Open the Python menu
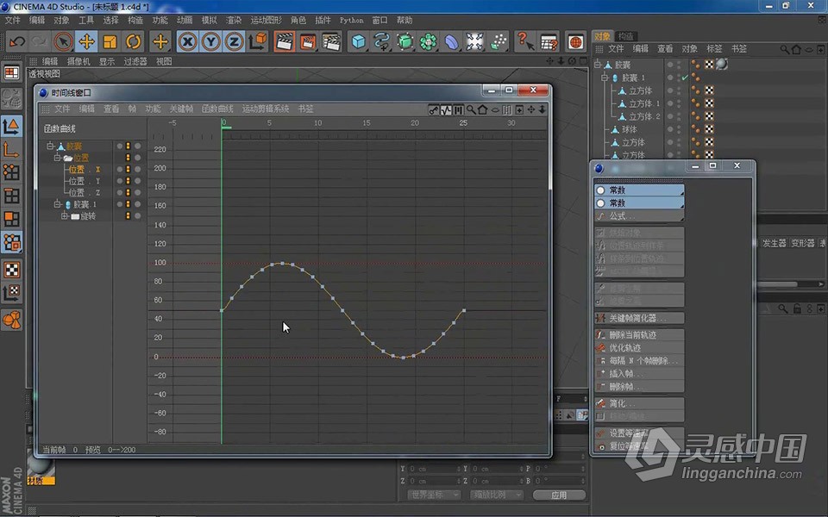The height and width of the screenshot is (517, 828). [351, 20]
